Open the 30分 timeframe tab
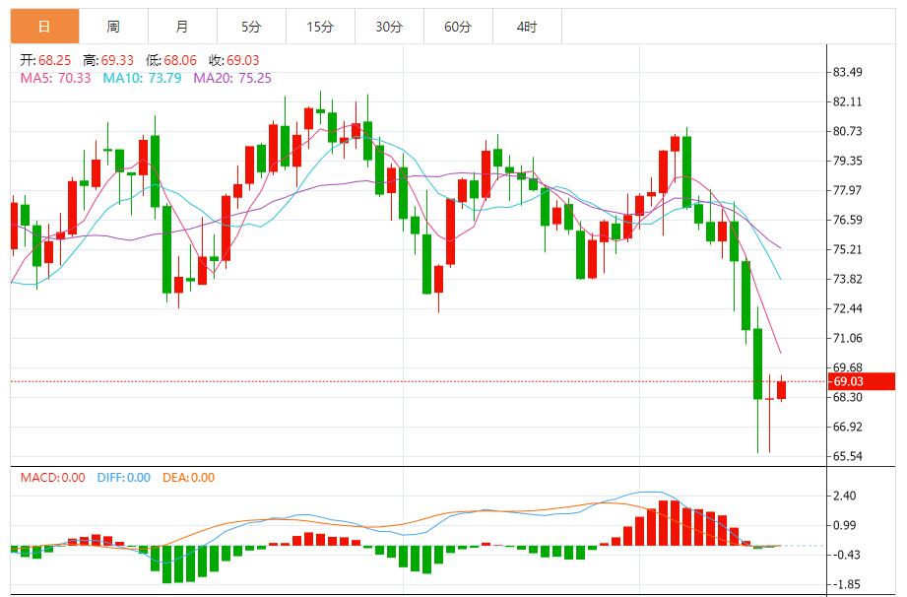 (389, 27)
